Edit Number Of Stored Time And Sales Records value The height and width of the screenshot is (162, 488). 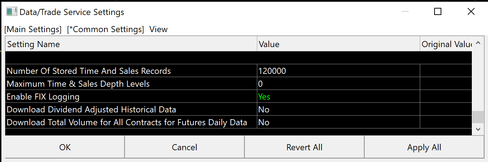(x=272, y=71)
